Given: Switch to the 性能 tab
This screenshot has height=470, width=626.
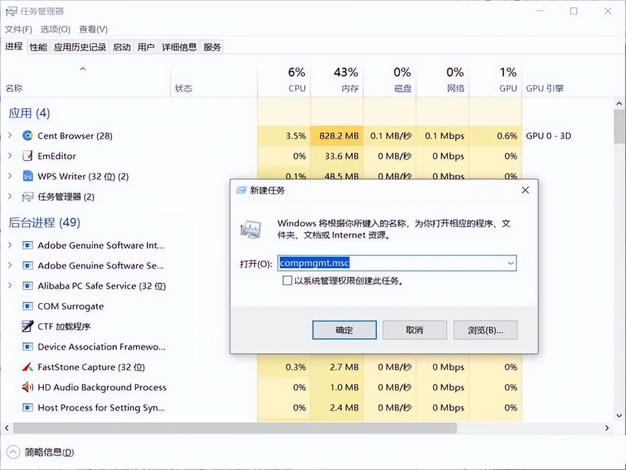Looking at the screenshot, I should pyautogui.click(x=38, y=46).
